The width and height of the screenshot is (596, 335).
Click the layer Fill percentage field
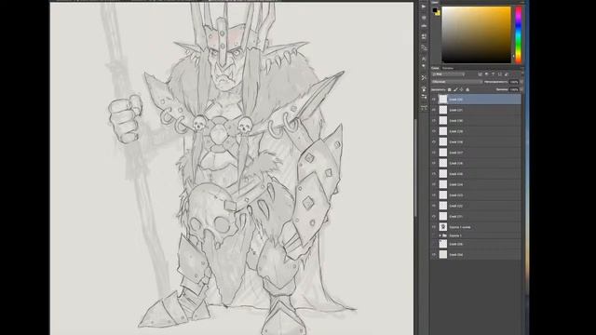[514, 89]
